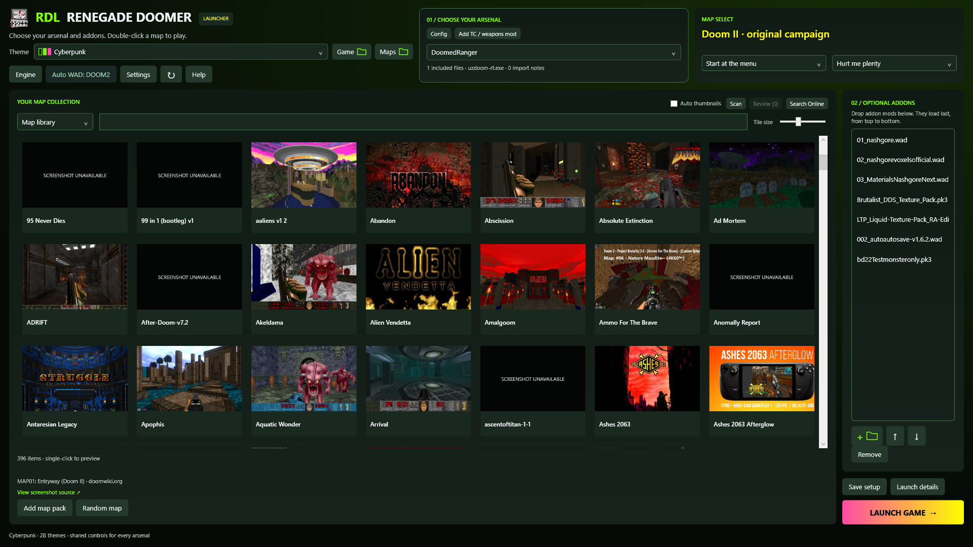Expand the Map library dropdown

click(x=55, y=122)
